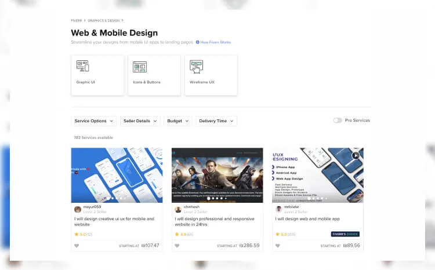Go to Fiverr breadcrumb link
This screenshot has height=270, width=435.
pos(77,20)
